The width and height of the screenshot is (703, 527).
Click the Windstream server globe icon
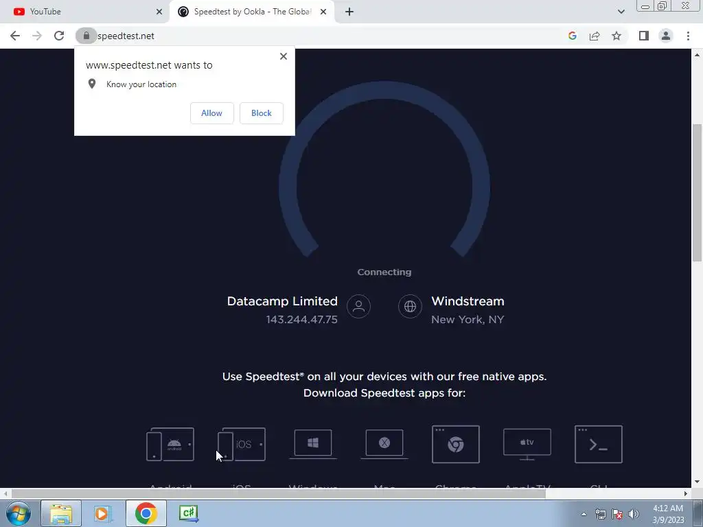pyautogui.click(x=411, y=307)
